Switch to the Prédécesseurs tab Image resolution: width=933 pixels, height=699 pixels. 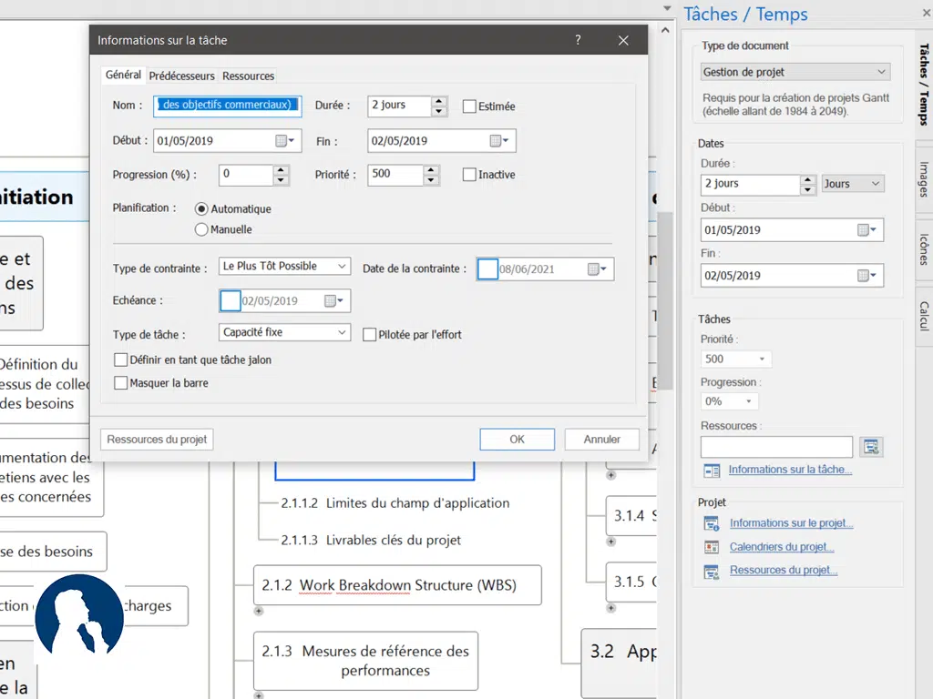coord(181,76)
